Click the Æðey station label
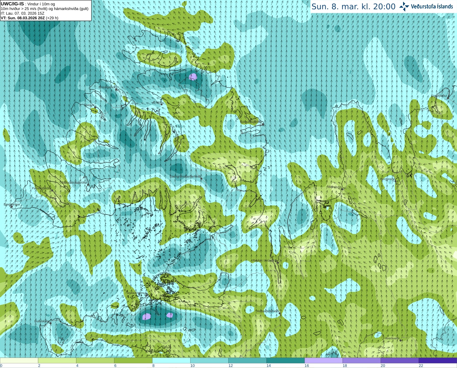Viewport: 457px width, 368px height. click(157, 102)
